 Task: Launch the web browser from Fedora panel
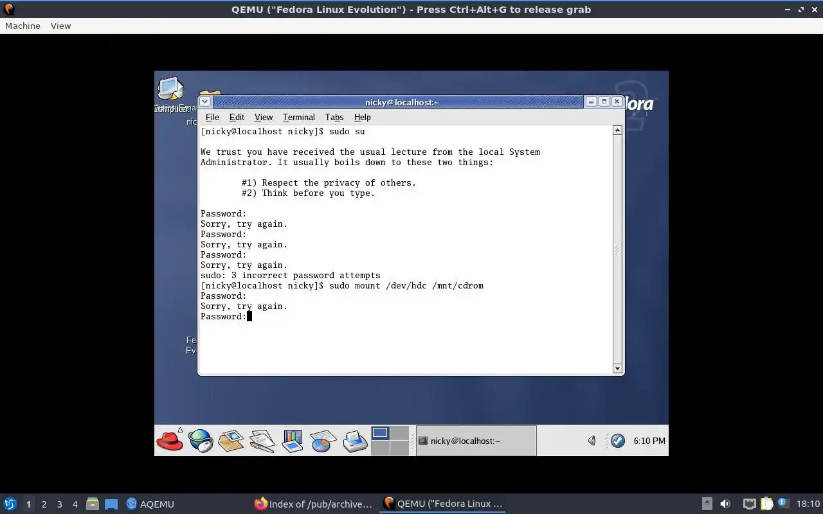(x=201, y=441)
